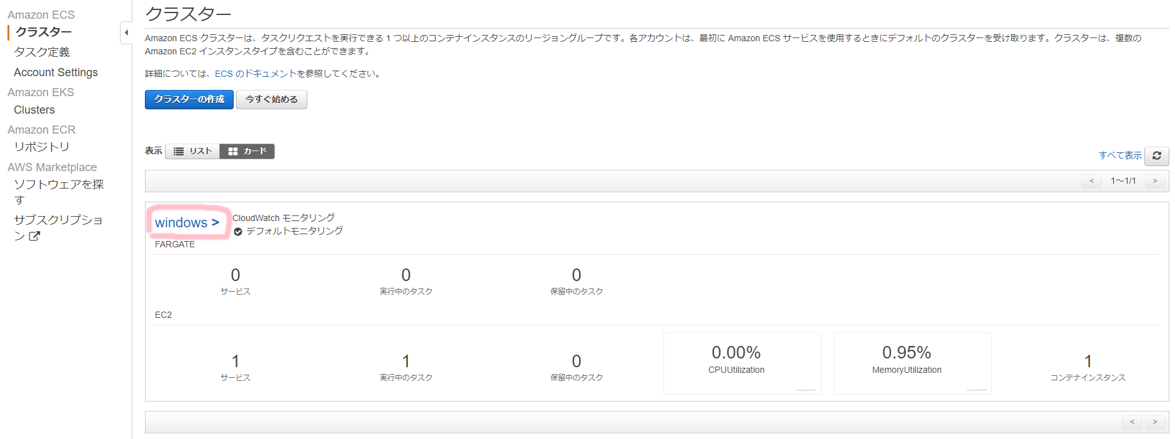Click the EC2 section label
The height and width of the screenshot is (439, 1175).
coord(163,315)
